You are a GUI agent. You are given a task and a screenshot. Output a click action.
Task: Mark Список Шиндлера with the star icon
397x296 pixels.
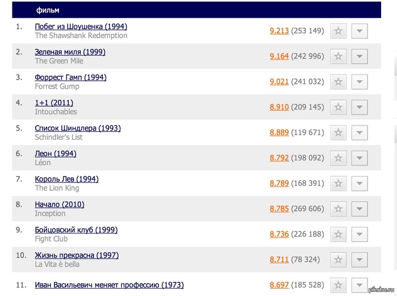tap(338, 133)
